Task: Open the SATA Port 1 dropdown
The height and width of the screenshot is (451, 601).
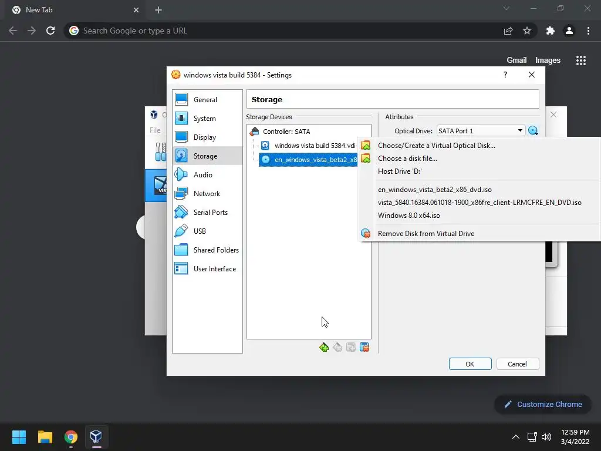Action: coord(481,131)
